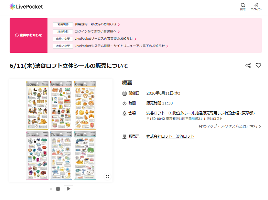Click the building icon beside 販売元
The image size is (268, 200).
click(125, 137)
